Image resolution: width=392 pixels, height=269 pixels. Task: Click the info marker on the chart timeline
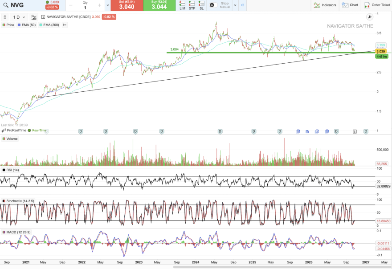click(355, 131)
